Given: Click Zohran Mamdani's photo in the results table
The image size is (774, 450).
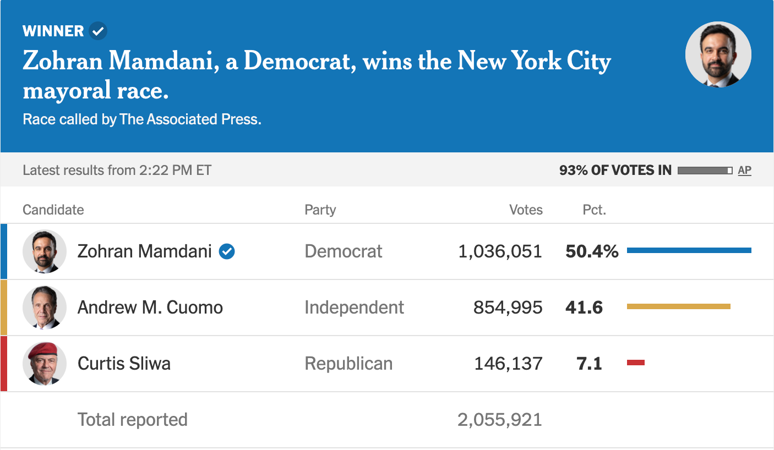Looking at the screenshot, I should click(x=45, y=251).
